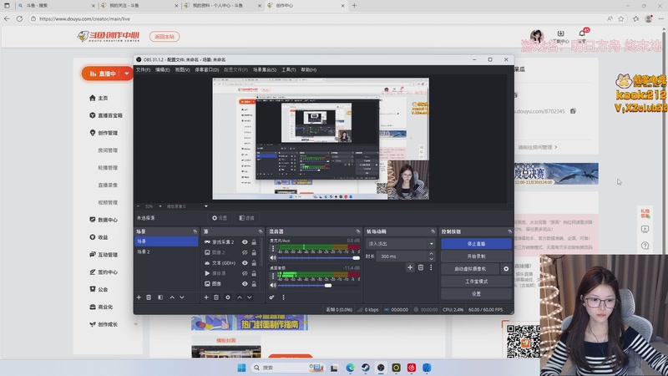The image size is (668, 376).
Task: Move source up in sources toolbar
Action: 240,297
